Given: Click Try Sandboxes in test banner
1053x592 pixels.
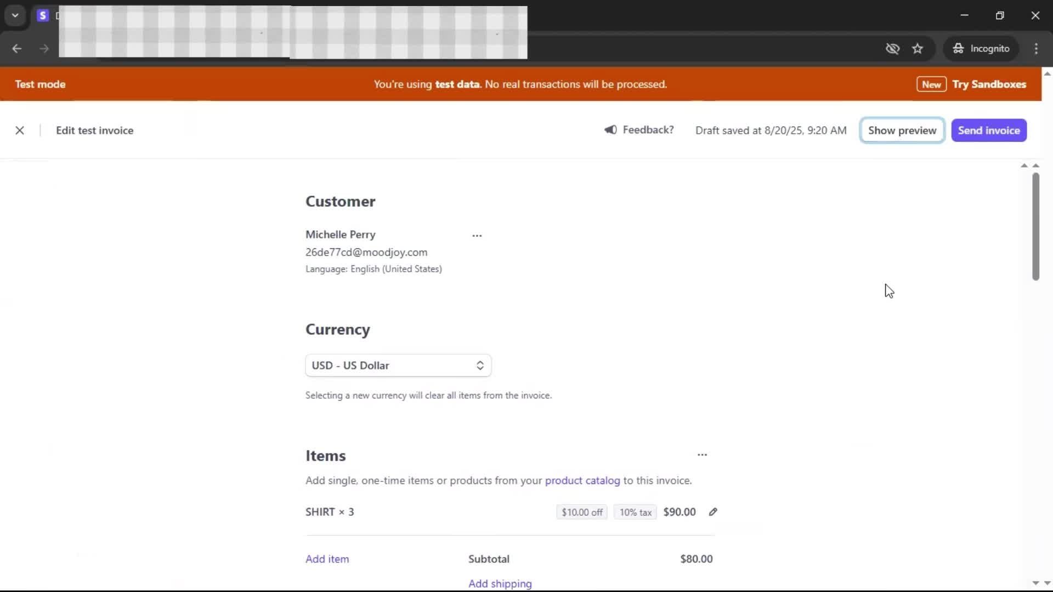Looking at the screenshot, I should pos(989,84).
